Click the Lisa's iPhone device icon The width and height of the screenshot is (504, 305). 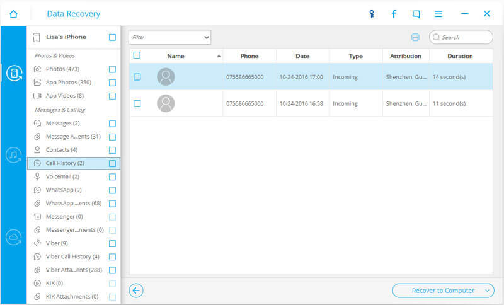click(37, 37)
